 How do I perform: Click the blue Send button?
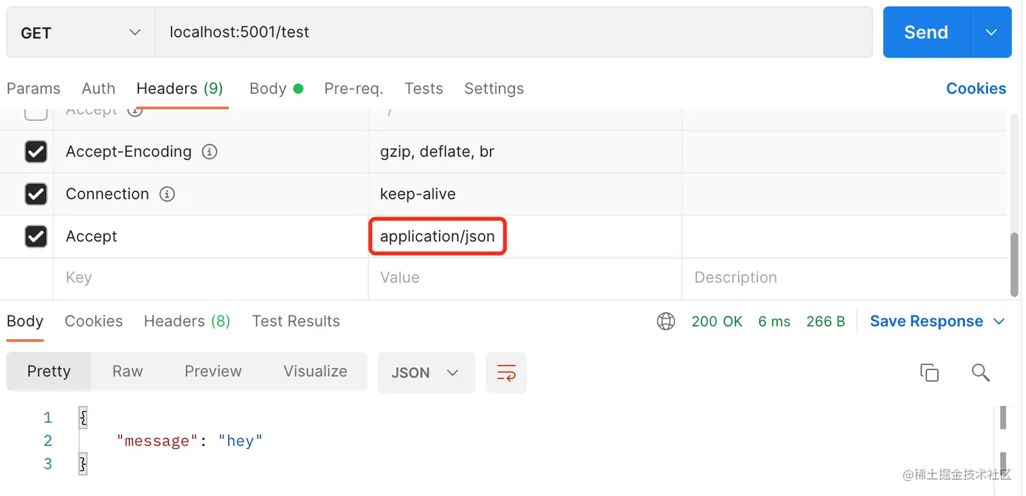926,33
